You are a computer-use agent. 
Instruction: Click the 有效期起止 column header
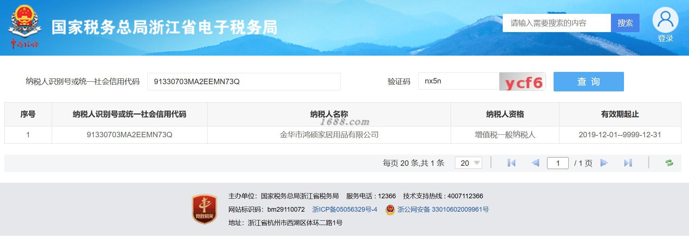point(620,114)
